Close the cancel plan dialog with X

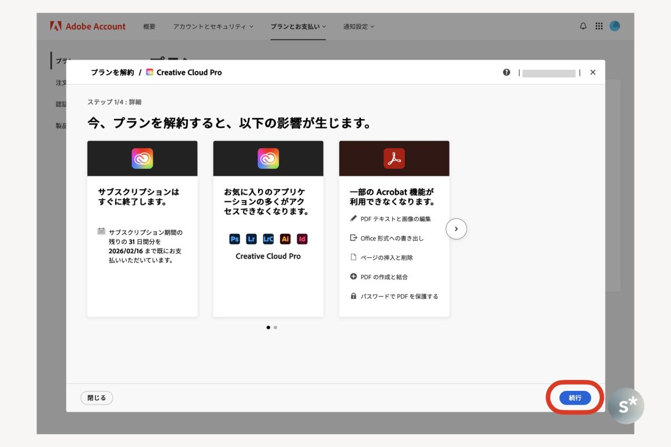coord(592,72)
